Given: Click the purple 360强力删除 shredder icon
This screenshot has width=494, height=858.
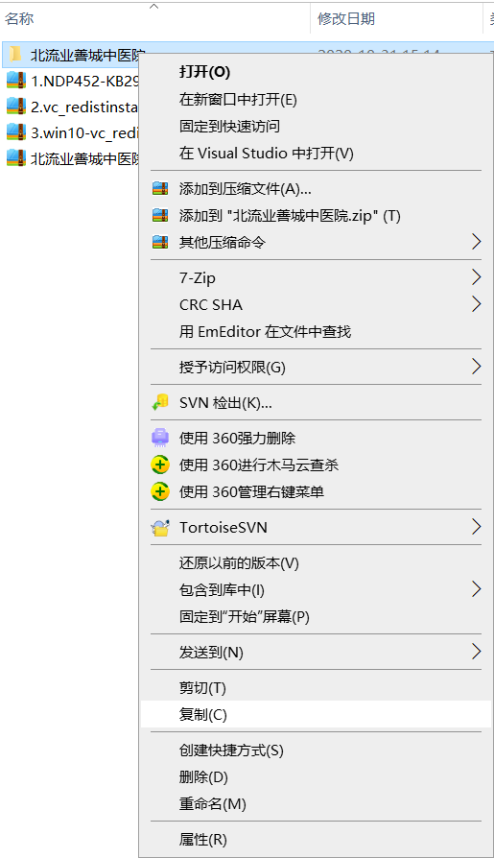Looking at the screenshot, I should click(x=160, y=438).
